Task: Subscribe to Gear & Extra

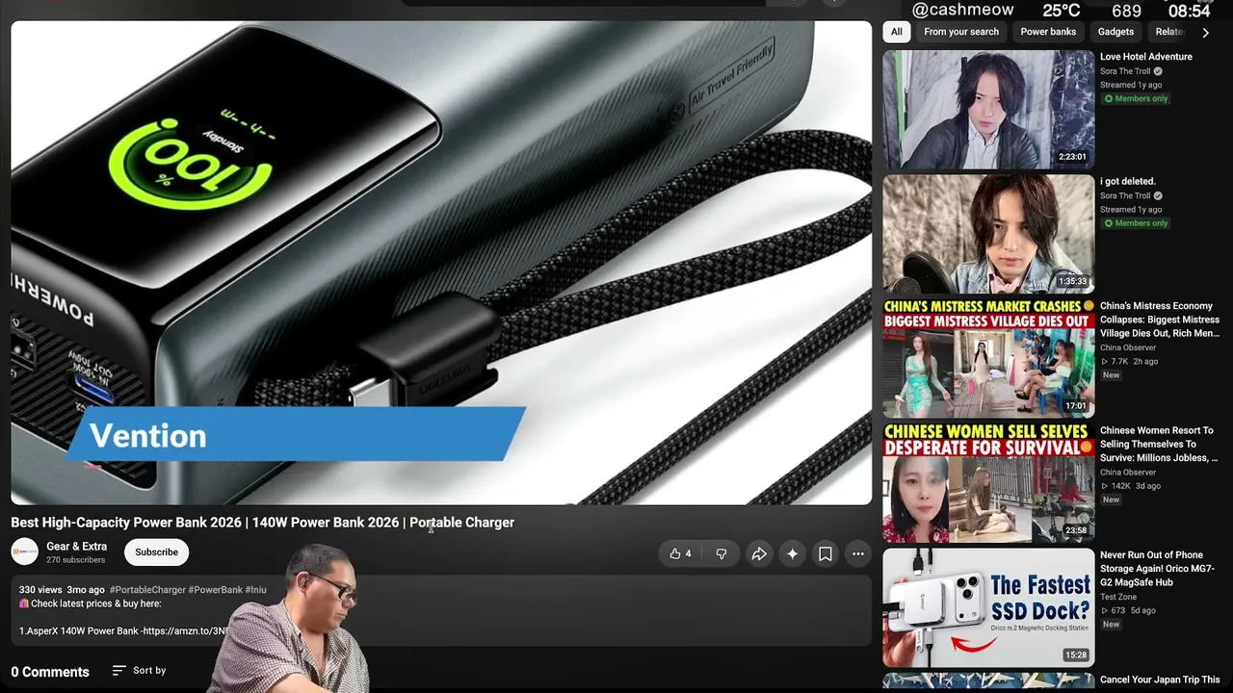Action: click(x=156, y=552)
